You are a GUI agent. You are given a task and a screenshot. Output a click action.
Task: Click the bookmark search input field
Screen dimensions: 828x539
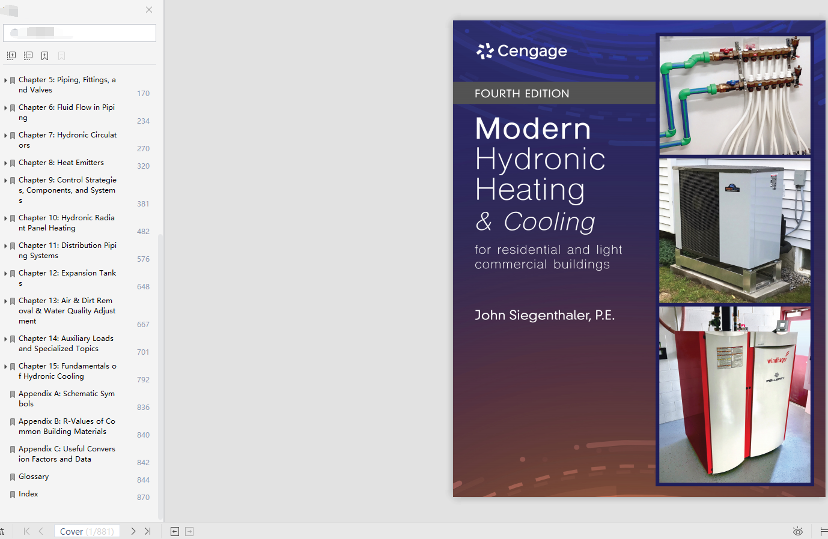coord(79,33)
